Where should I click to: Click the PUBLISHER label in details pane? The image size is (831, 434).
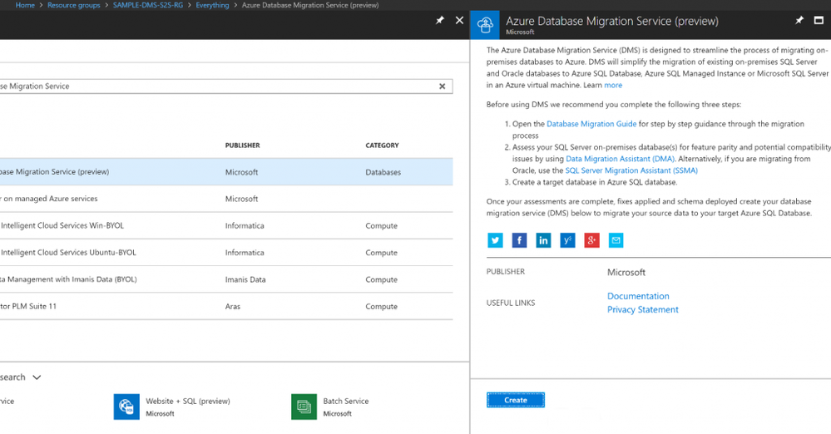click(506, 271)
